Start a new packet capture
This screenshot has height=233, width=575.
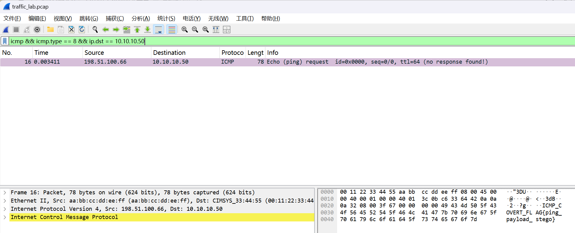pos(6,30)
